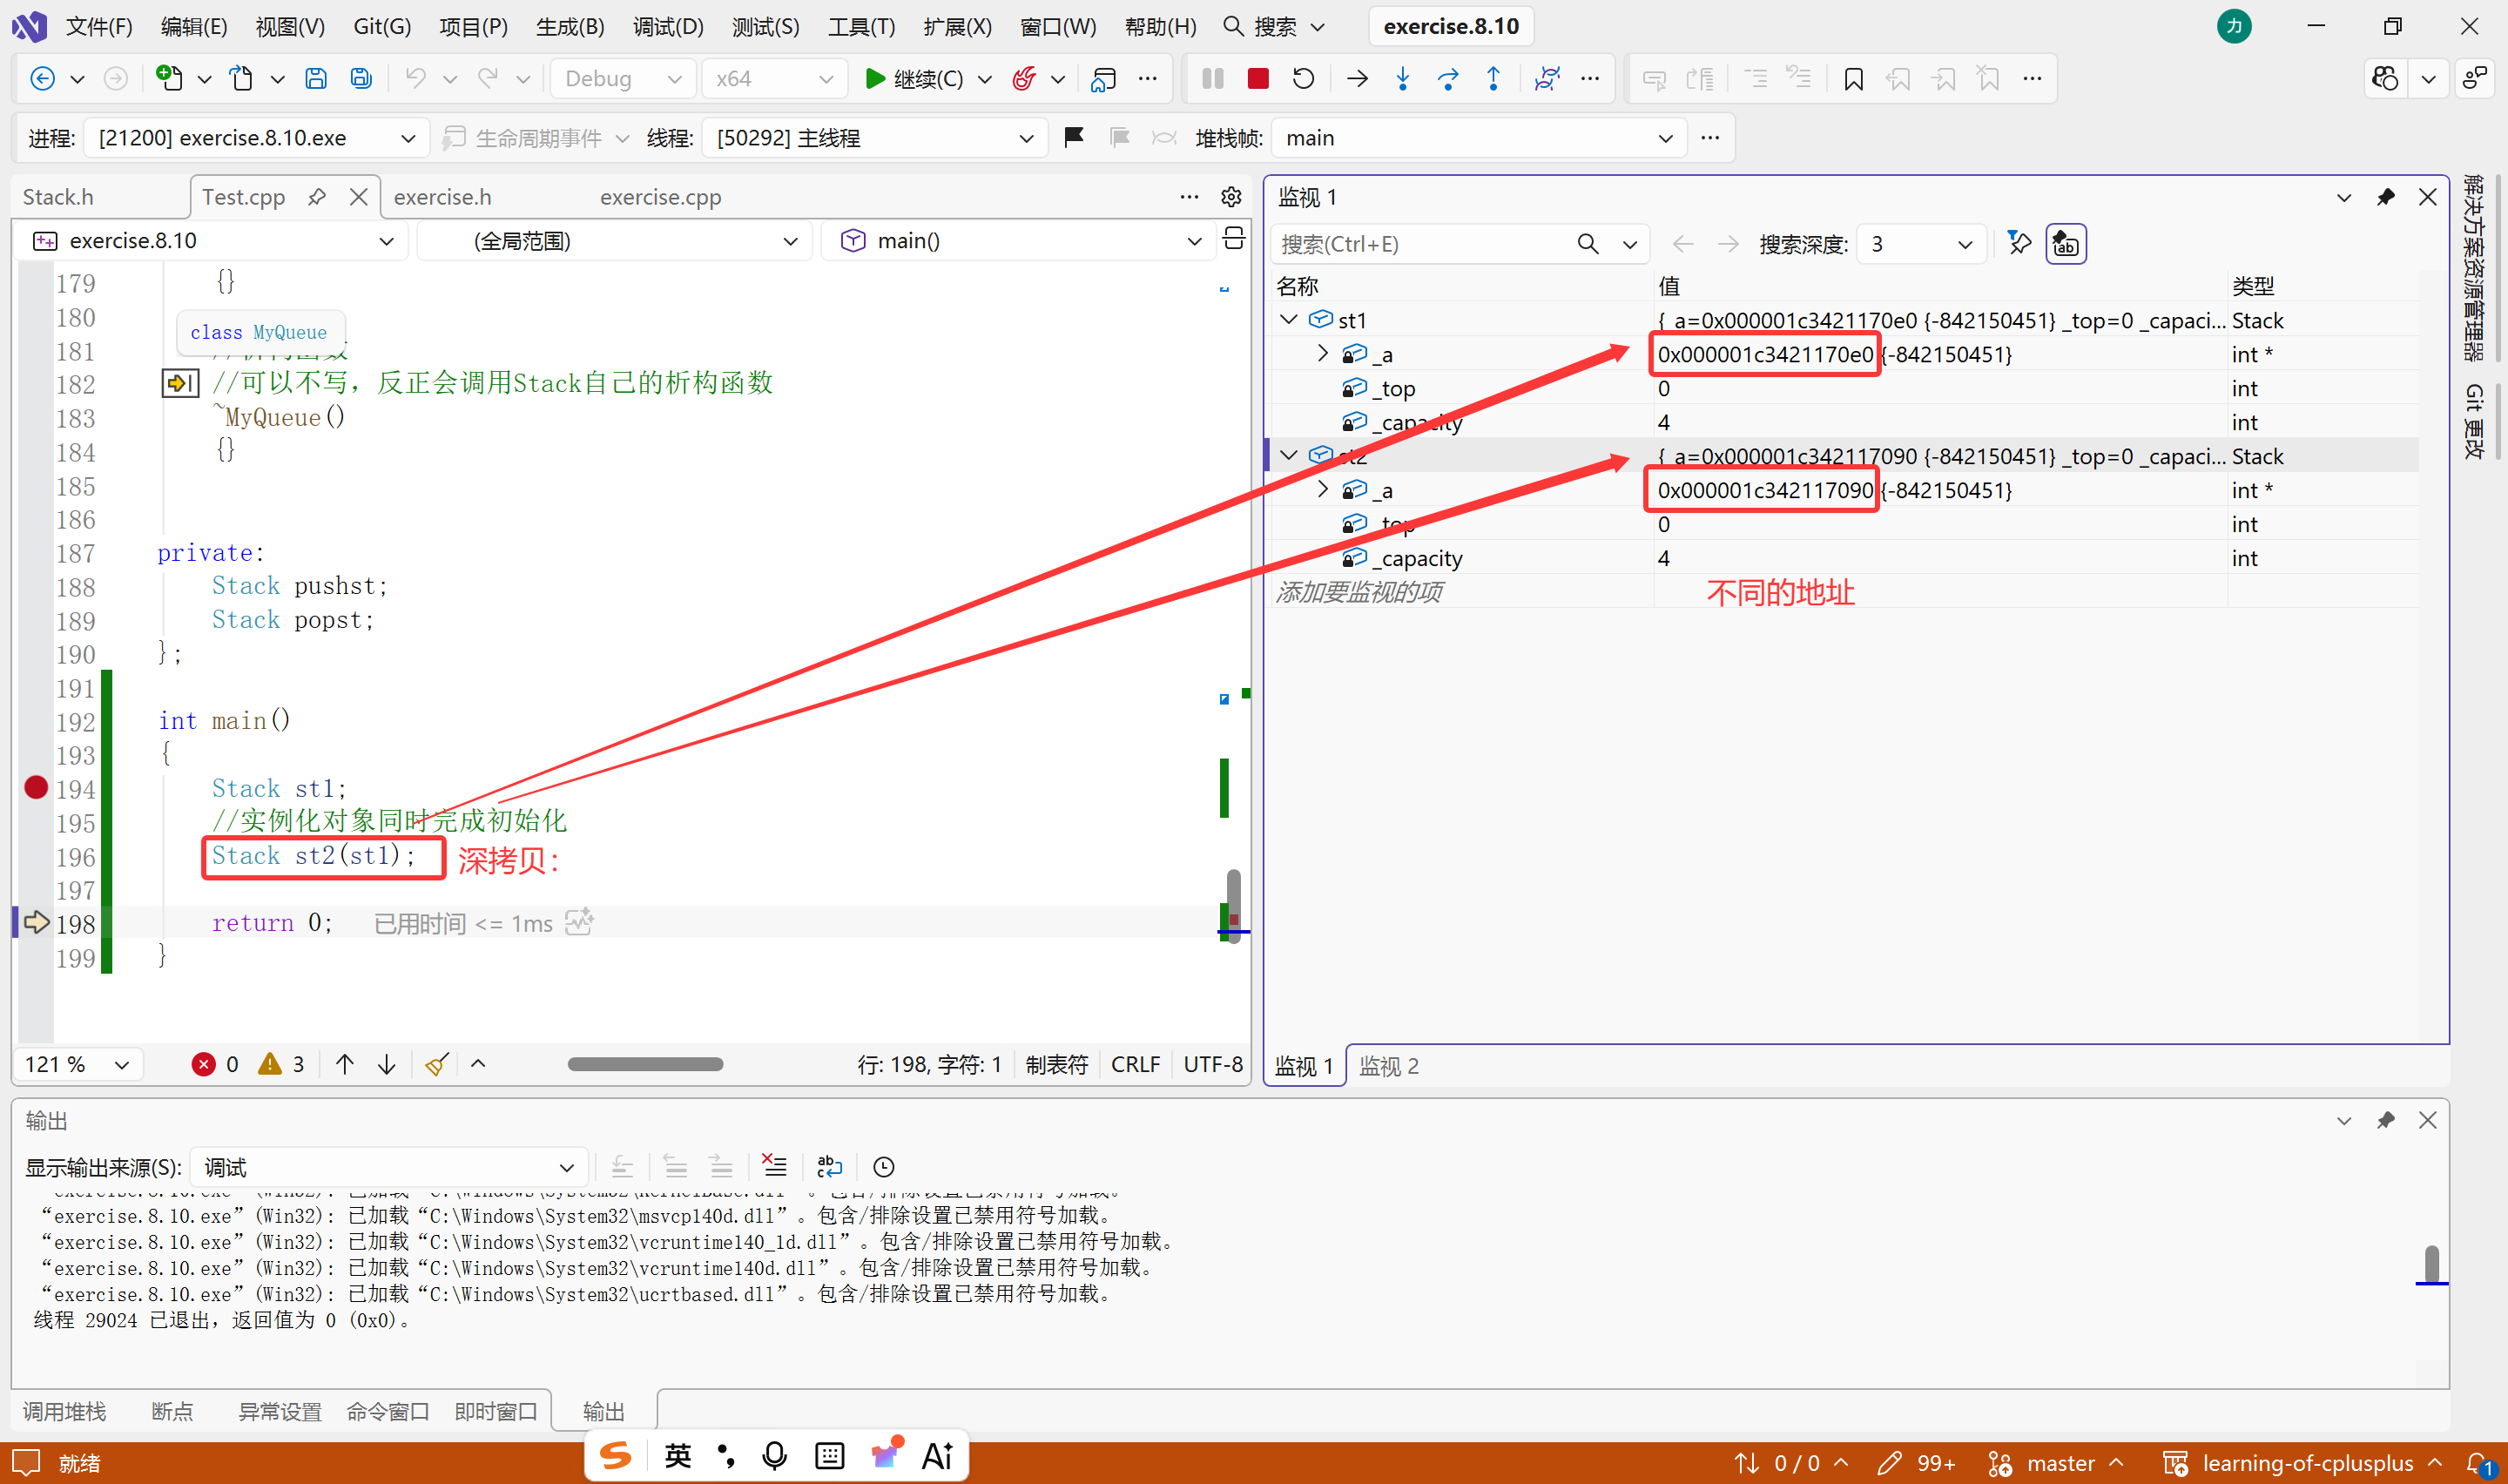Open the master branch selector

point(2058,1463)
